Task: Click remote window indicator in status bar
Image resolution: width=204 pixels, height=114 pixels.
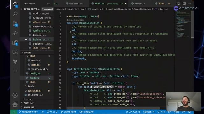Action: point(14,112)
